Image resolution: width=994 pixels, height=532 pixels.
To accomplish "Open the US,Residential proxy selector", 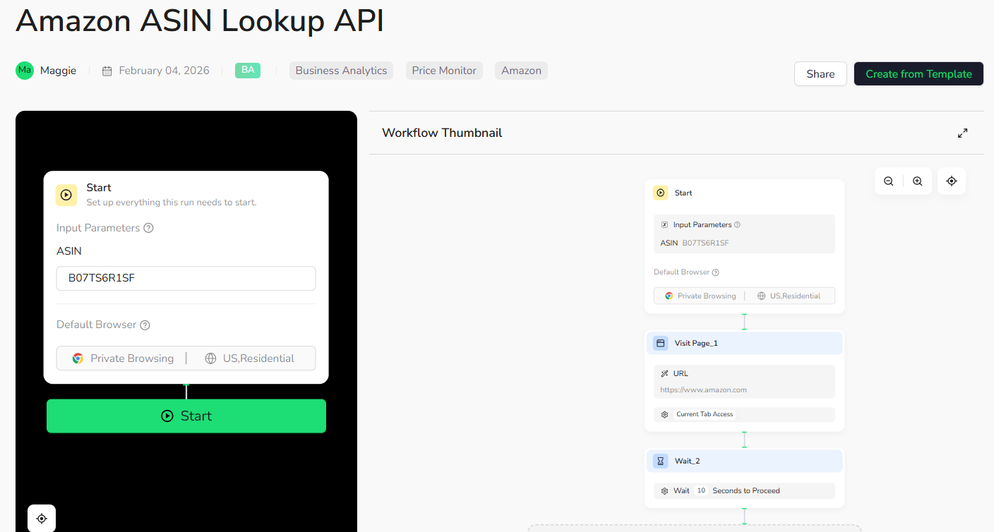I will pos(249,358).
